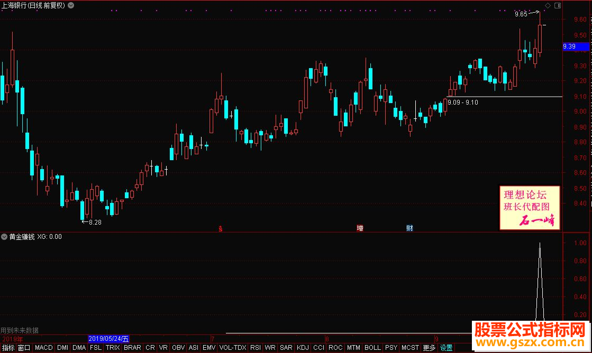Switch indicator to BOLL
This screenshot has width=592, height=353.
pyautogui.click(x=372, y=348)
